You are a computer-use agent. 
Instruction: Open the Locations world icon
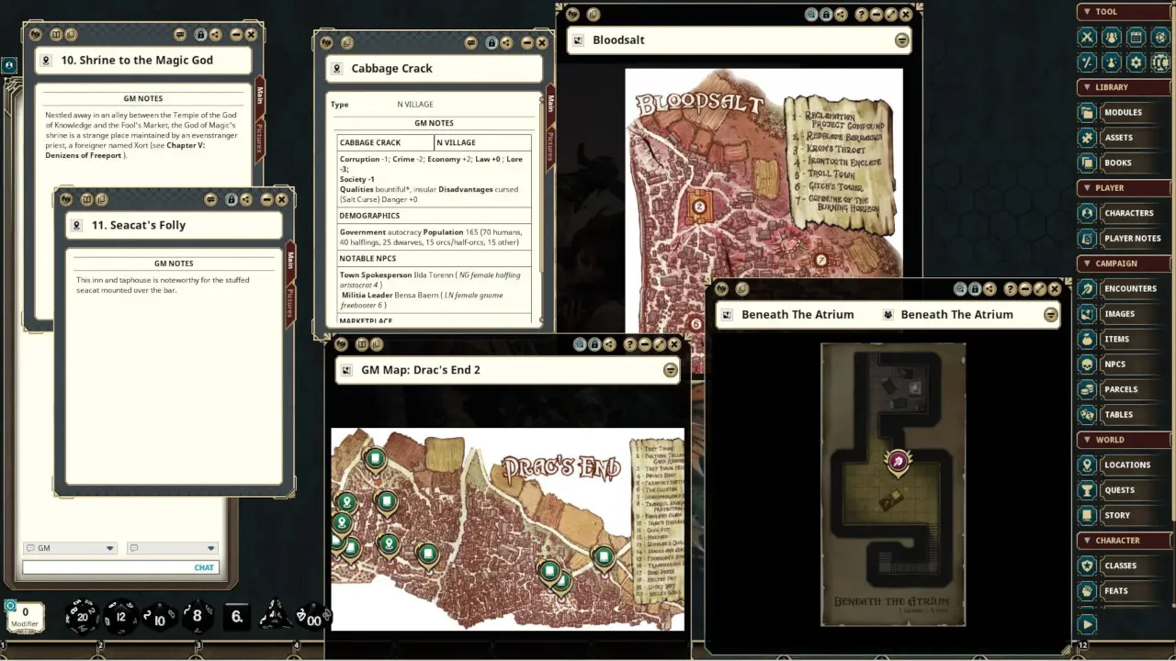(x=1088, y=465)
